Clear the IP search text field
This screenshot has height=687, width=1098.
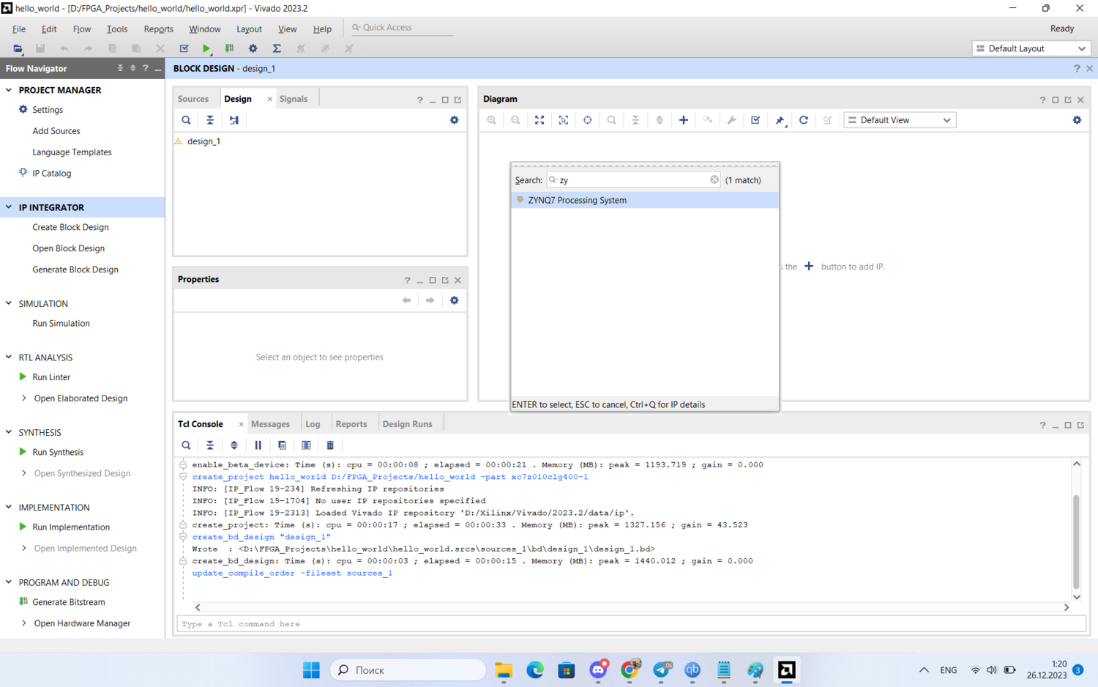pos(714,180)
